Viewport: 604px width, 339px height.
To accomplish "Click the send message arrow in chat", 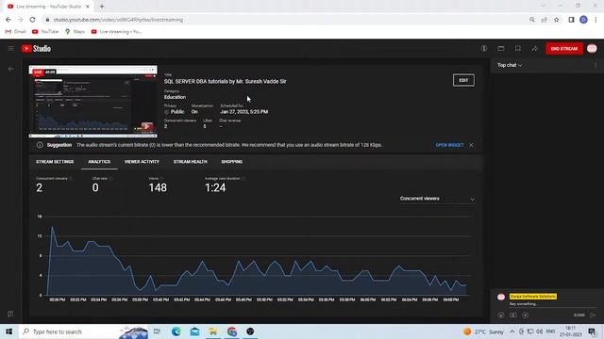I will click(593, 315).
